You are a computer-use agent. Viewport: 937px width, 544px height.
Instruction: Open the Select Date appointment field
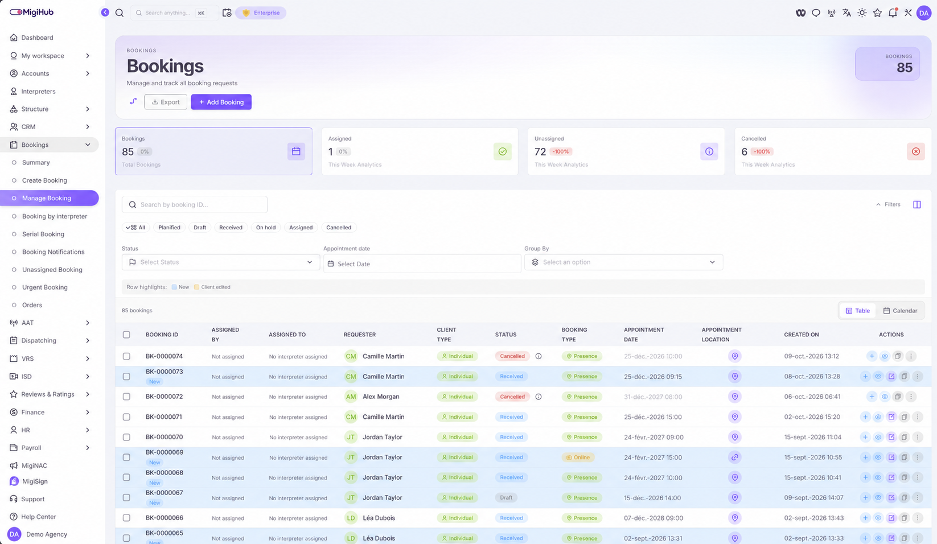click(422, 263)
